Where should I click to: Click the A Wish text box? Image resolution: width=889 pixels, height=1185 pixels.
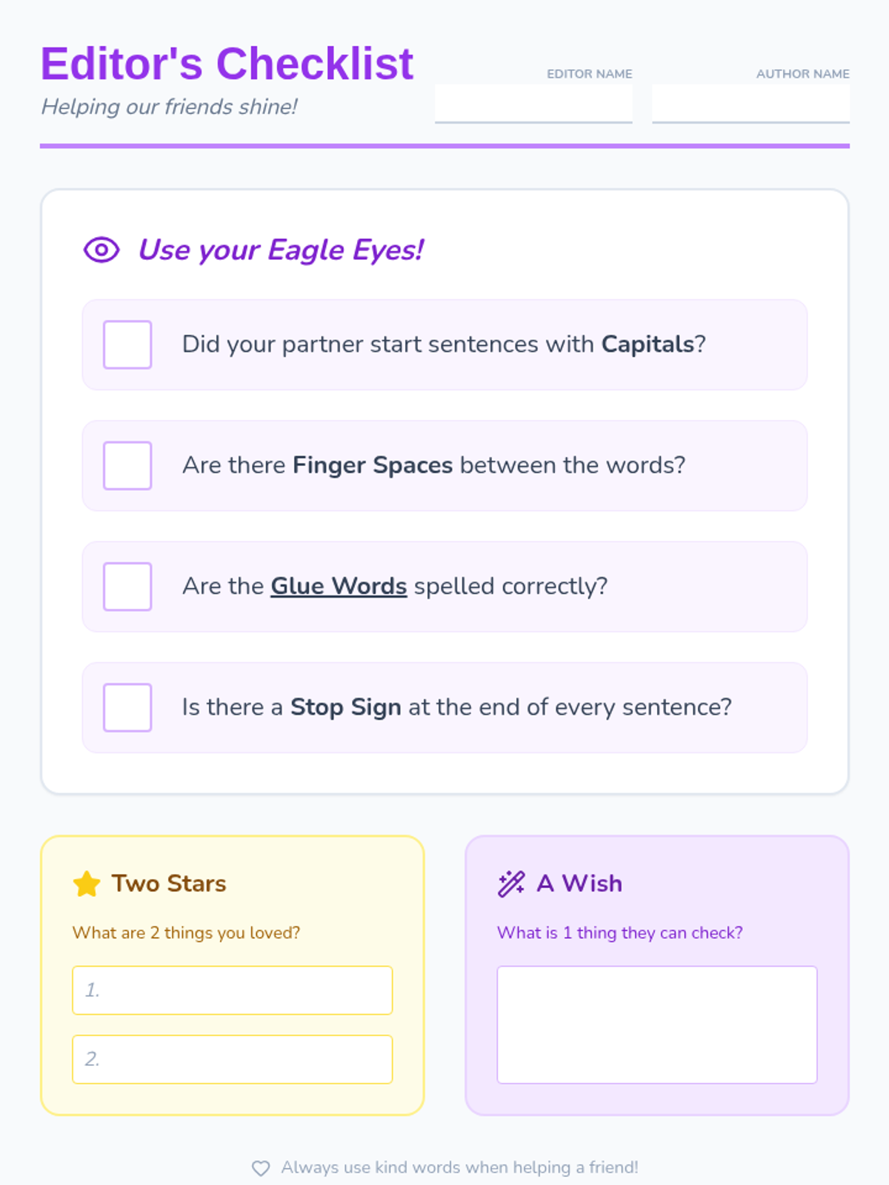656,1024
